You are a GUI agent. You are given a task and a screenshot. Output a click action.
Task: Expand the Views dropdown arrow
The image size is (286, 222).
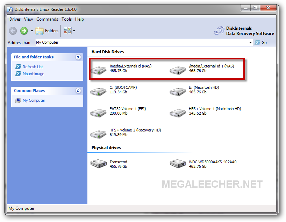[x=74, y=31]
